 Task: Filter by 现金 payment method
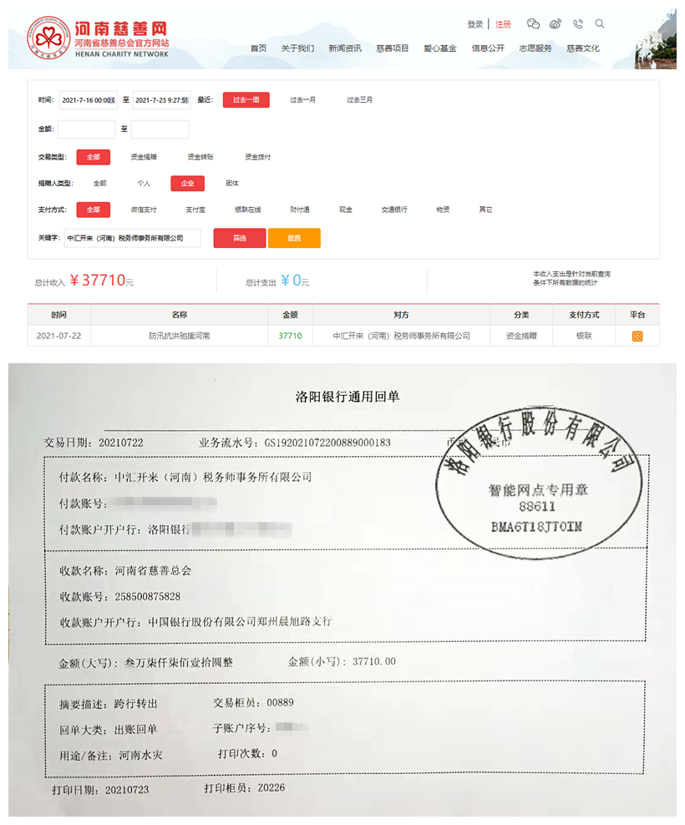(345, 210)
